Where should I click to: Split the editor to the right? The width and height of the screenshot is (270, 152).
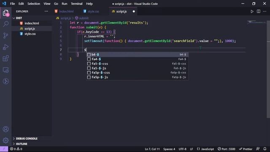point(259,11)
